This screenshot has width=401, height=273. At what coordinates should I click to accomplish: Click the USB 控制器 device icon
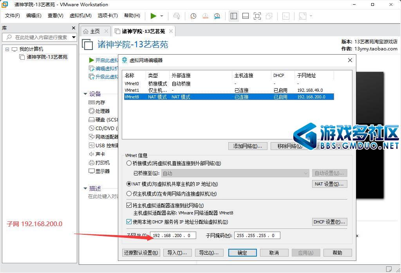92,145
